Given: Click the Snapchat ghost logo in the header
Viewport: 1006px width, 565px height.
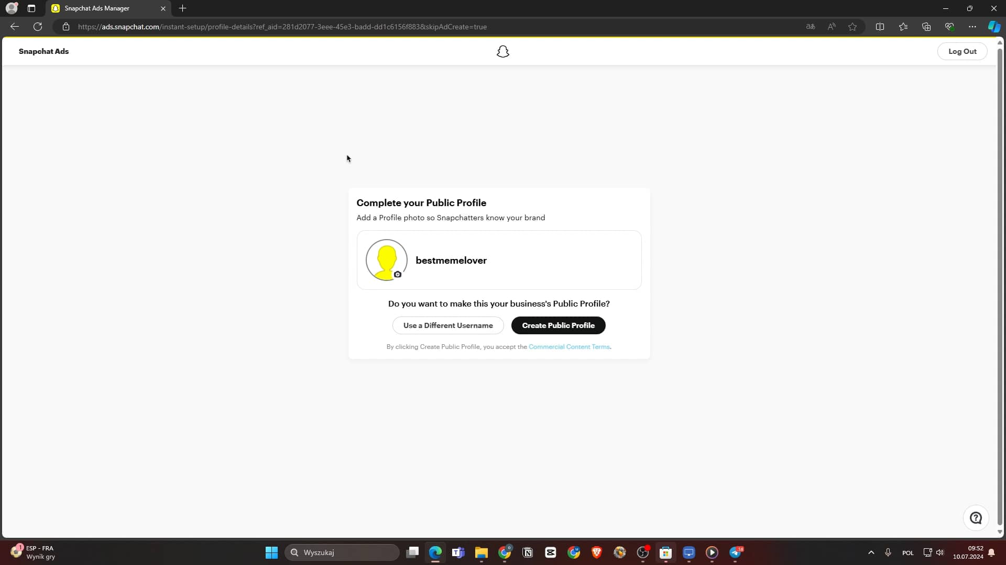Looking at the screenshot, I should point(502,51).
